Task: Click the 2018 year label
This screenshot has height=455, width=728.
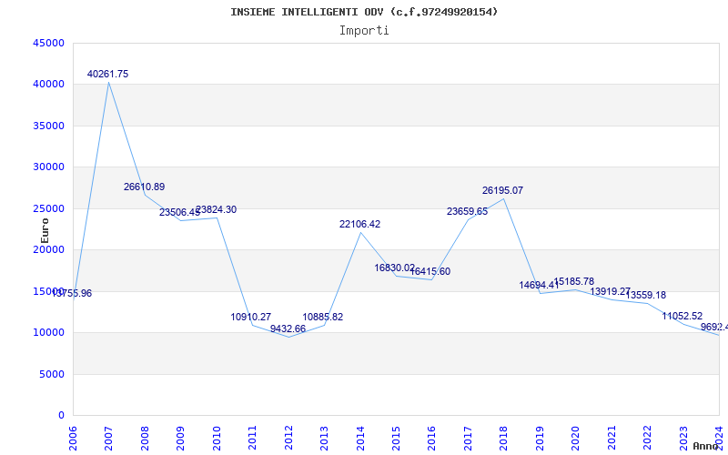Action: (x=504, y=438)
